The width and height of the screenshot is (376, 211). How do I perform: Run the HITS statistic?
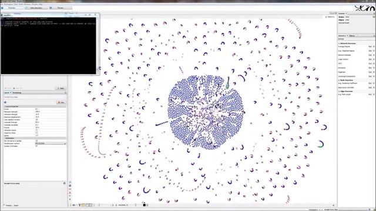(370, 64)
